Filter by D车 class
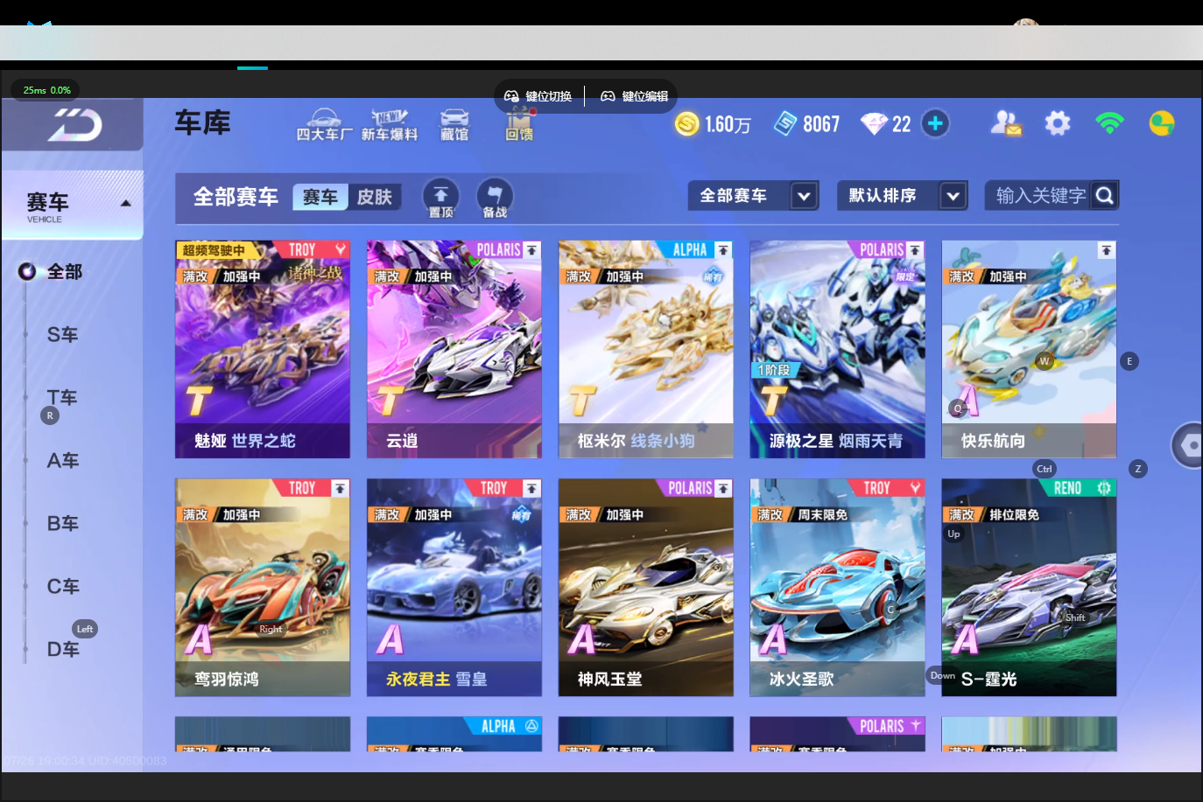This screenshot has height=802, width=1203. [x=62, y=649]
